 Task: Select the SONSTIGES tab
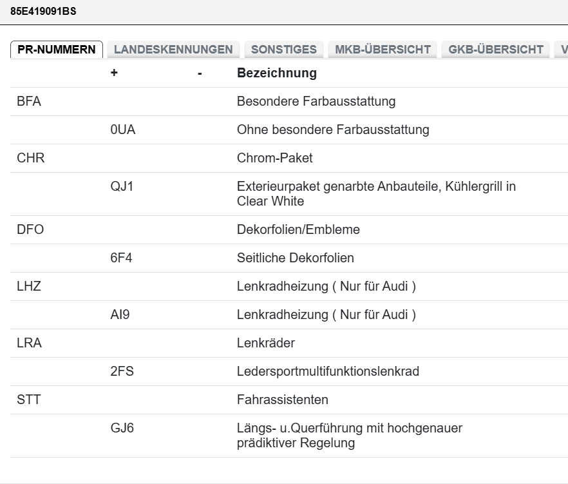pos(283,50)
